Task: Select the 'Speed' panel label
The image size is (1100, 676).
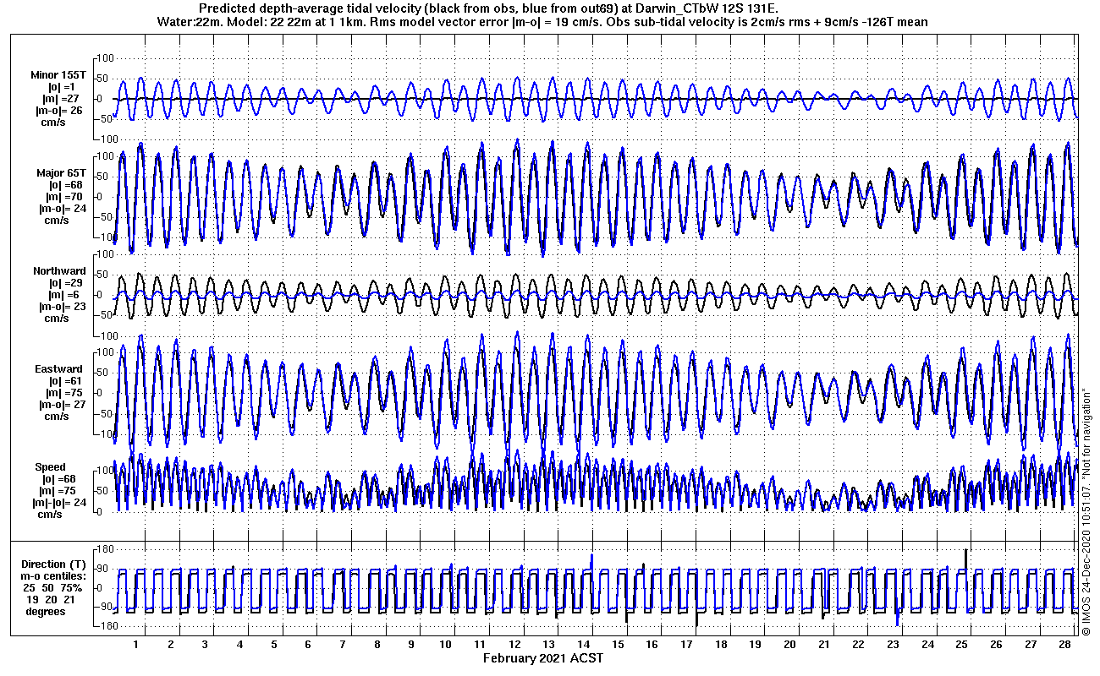Action: click(x=50, y=467)
